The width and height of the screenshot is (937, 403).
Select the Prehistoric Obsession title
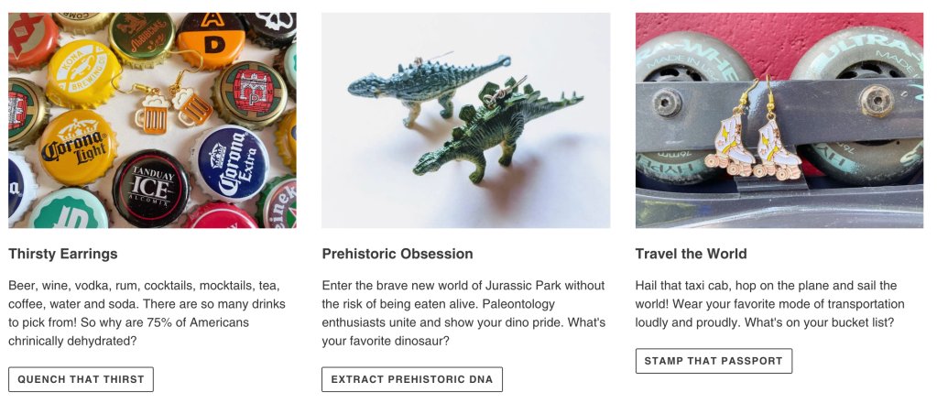pos(398,254)
